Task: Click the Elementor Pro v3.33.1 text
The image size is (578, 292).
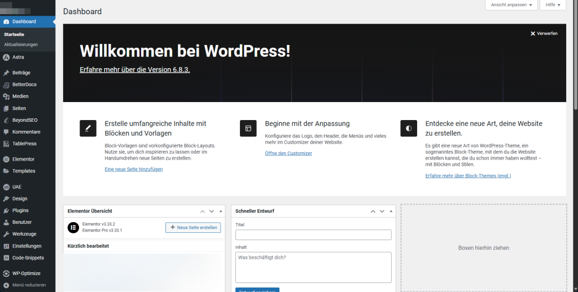Action: [102, 231]
